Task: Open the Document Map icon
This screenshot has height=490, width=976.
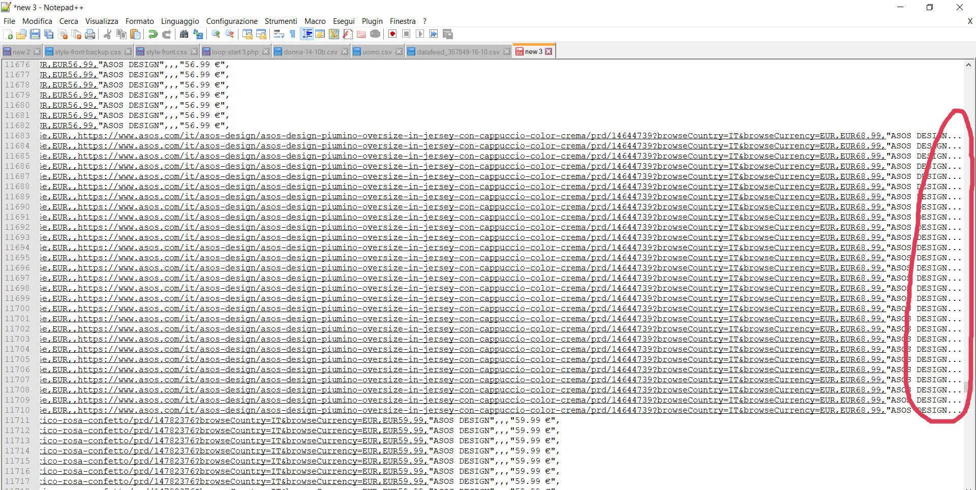Action: pos(333,34)
